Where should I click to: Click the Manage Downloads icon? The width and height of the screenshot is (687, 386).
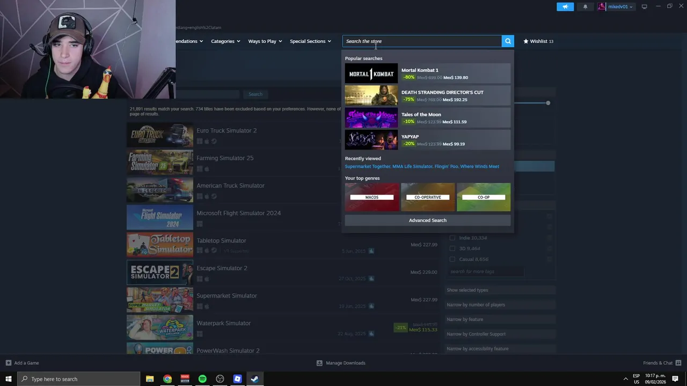(x=319, y=363)
